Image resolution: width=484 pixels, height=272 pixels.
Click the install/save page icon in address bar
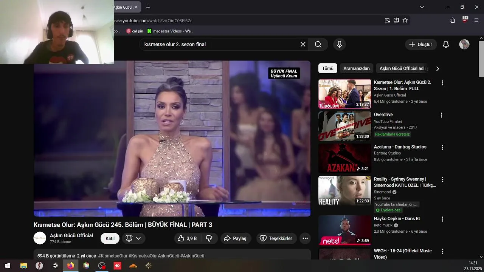(396, 20)
